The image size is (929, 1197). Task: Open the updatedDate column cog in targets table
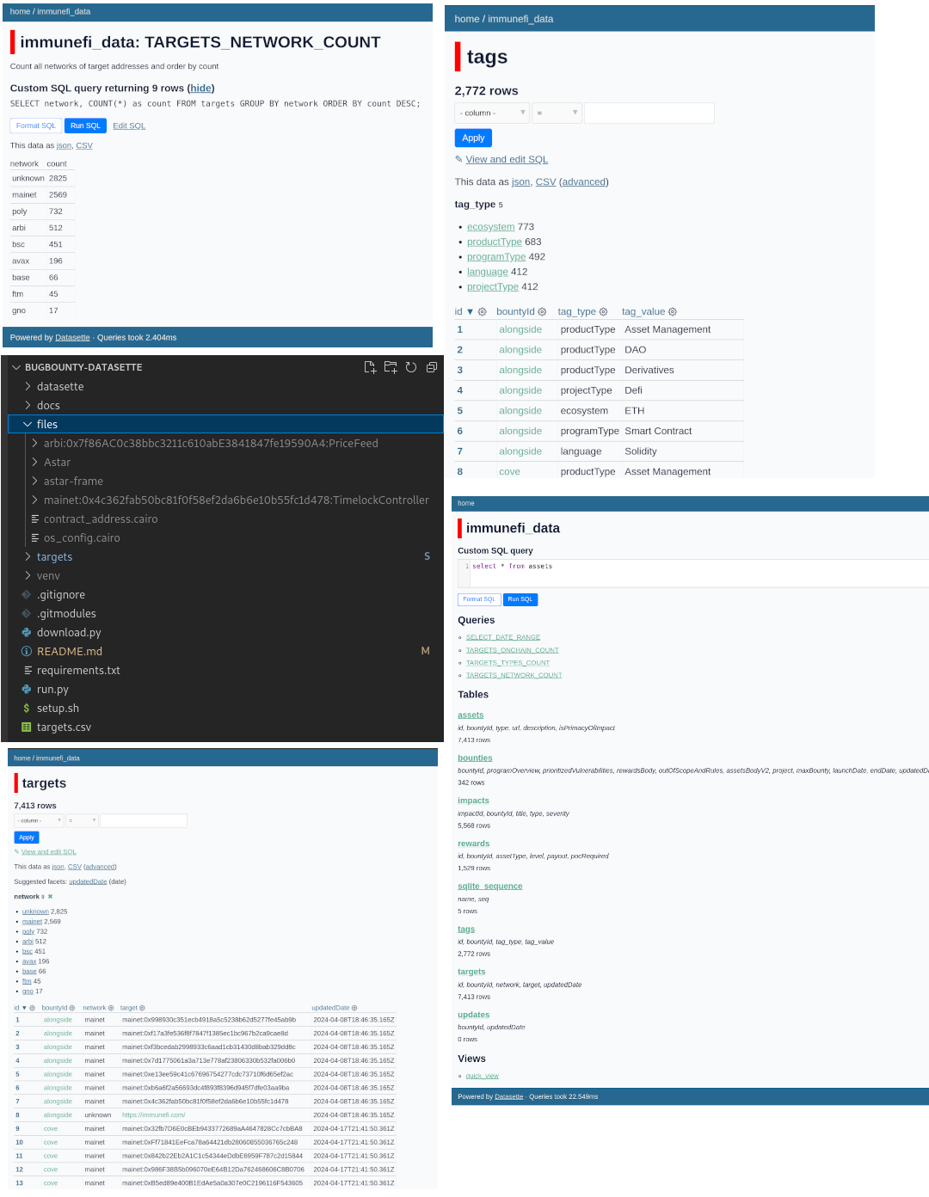354,1008
